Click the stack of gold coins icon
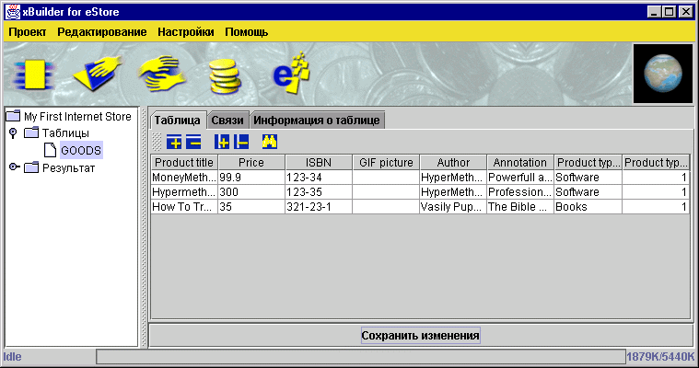This screenshot has width=699, height=368. pos(225,76)
